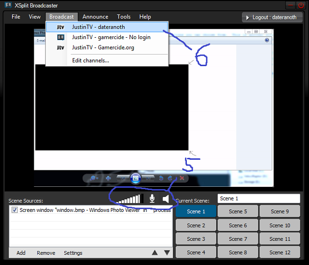
Task: Minimize the XSplit Broadcaster window
Action: coord(290,5)
